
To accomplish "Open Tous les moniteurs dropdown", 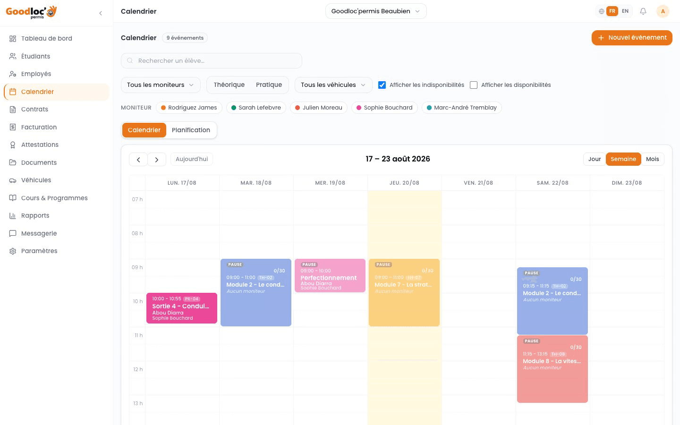I will (161, 85).
